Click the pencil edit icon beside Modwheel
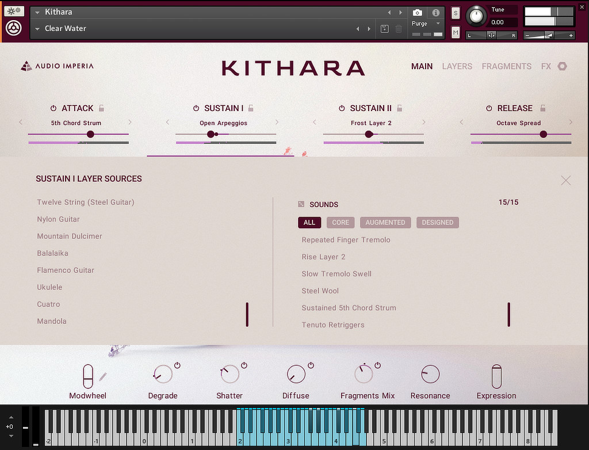 pos(103,377)
